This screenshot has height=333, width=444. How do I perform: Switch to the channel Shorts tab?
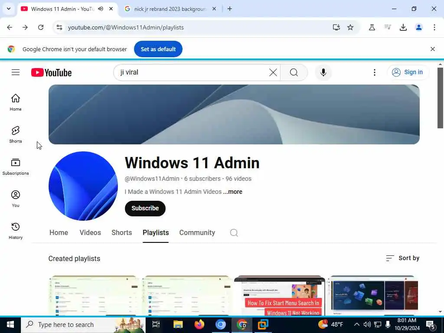pyautogui.click(x=122, y=233)
